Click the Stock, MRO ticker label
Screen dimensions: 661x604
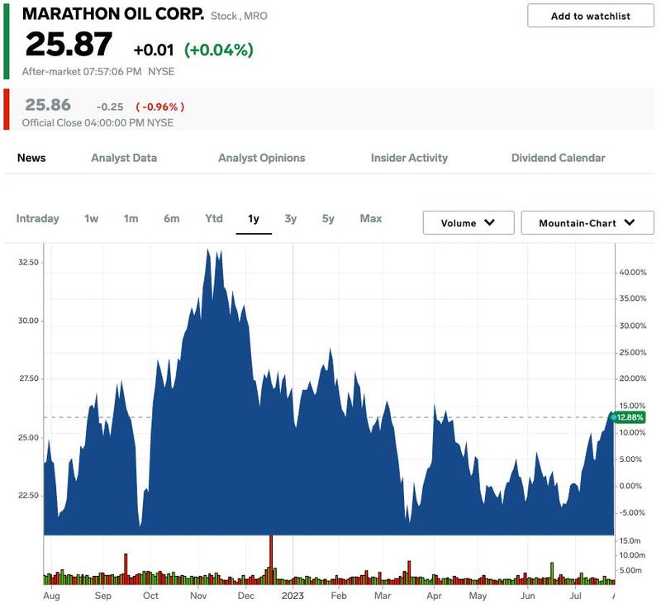point(239,16)
